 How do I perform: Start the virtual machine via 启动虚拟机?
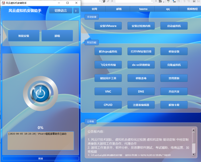point(174,26)
